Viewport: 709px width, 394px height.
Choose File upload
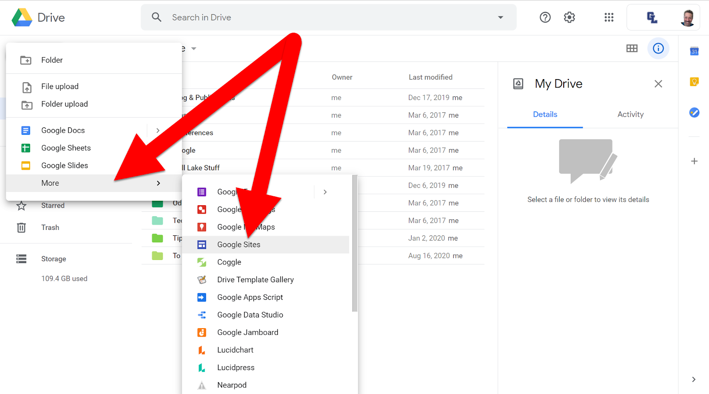(x=94, y=86)
